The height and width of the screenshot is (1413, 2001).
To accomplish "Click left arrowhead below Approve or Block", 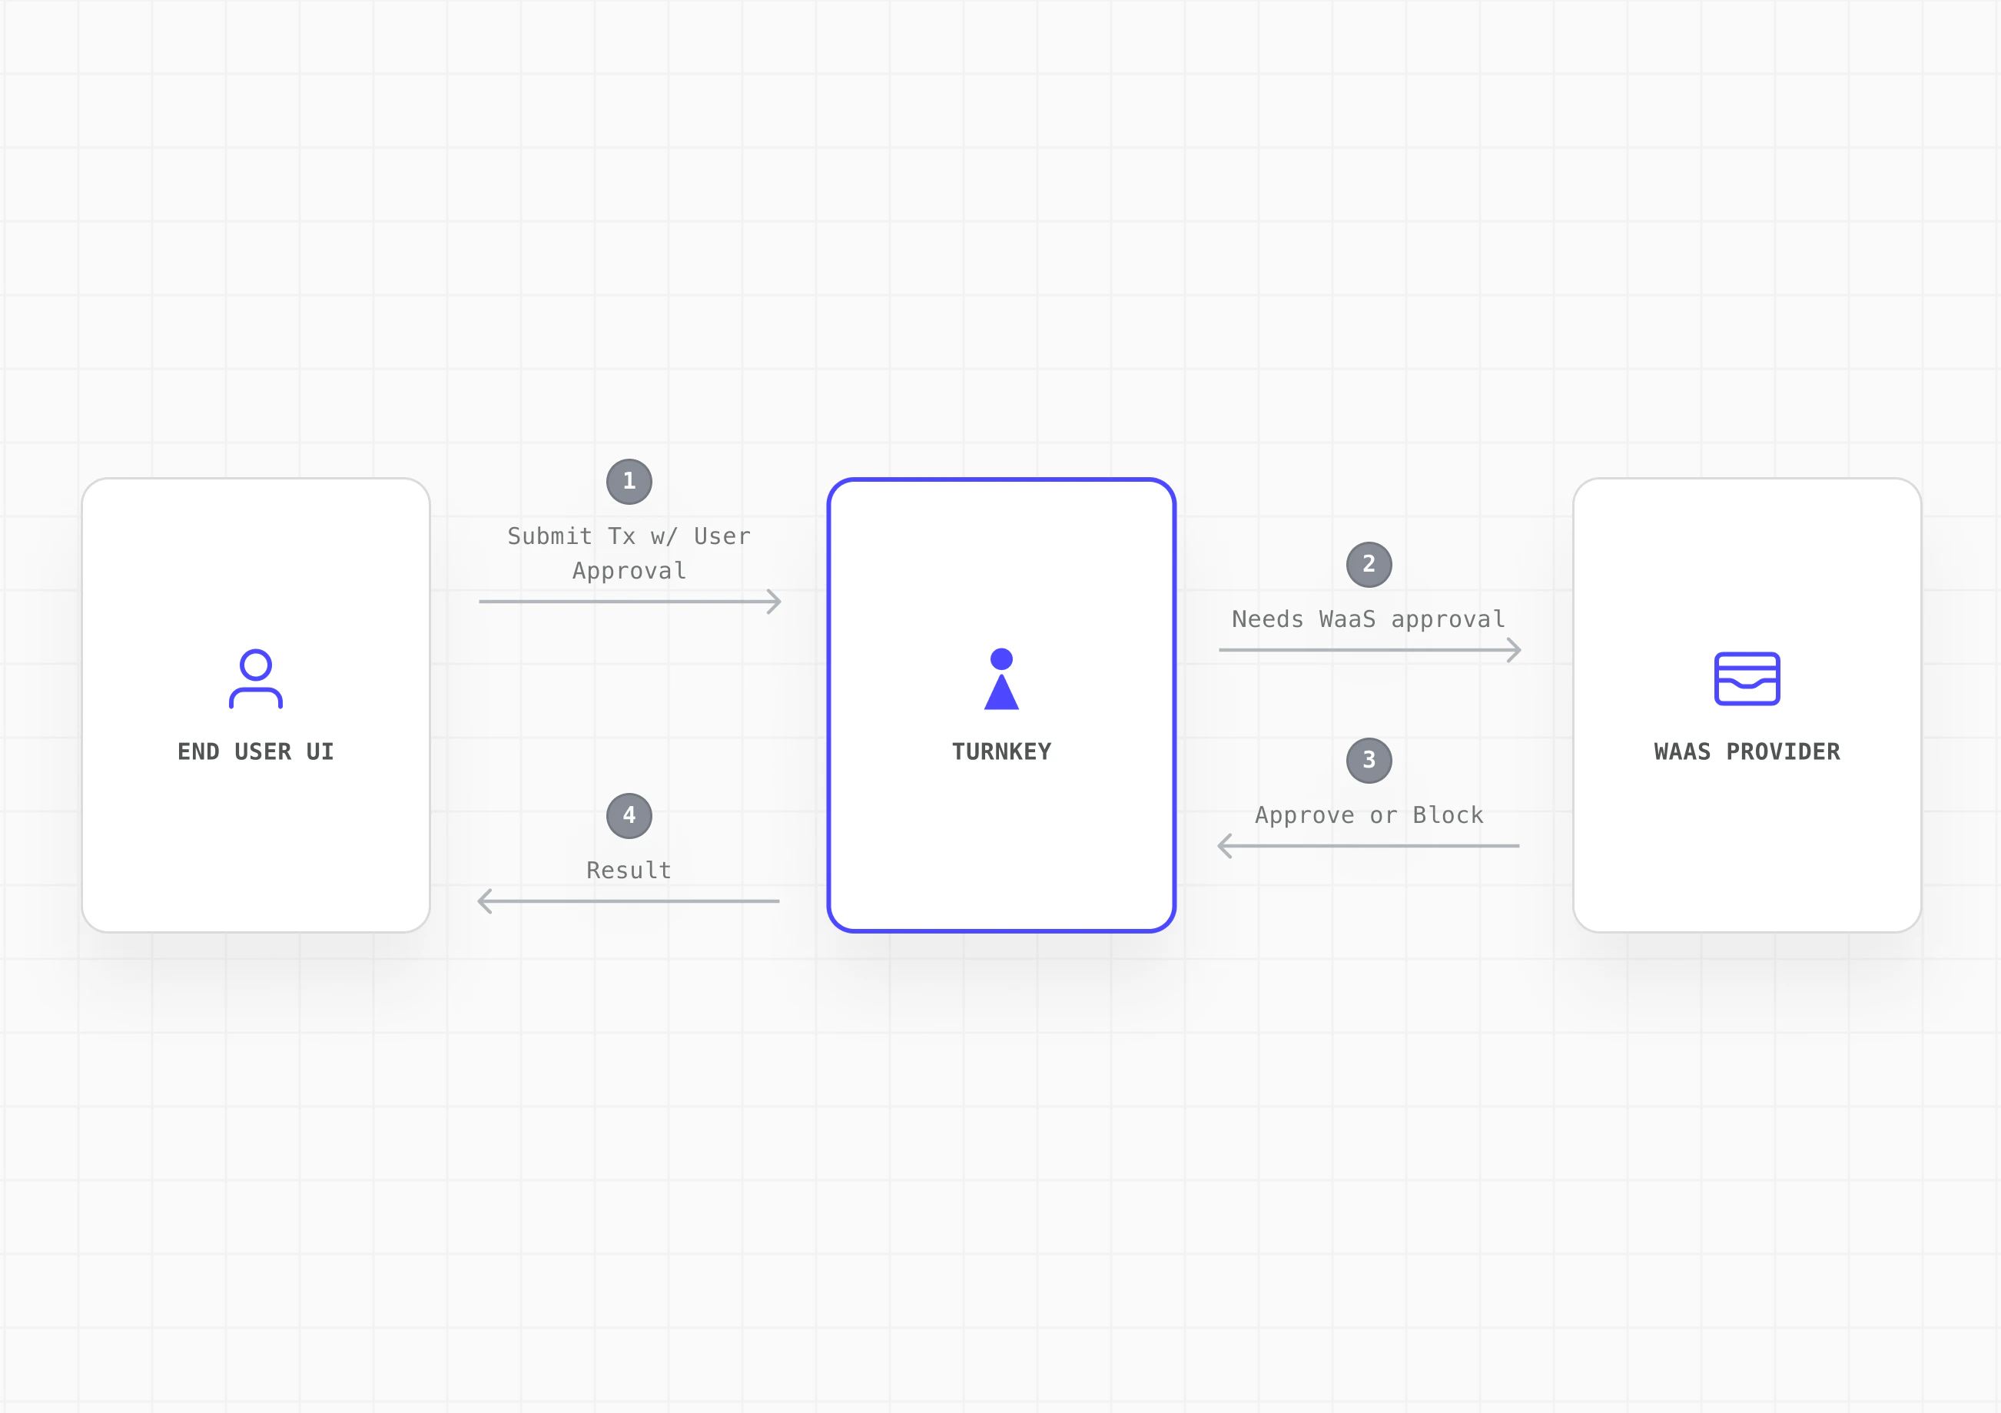I will 1224,845.
